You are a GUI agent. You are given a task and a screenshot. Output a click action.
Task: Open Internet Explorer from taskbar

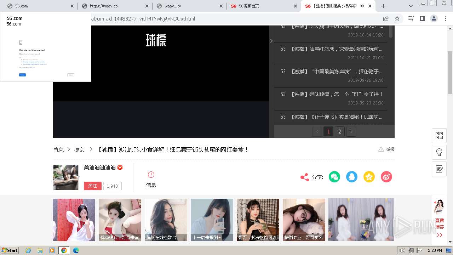click(x=28, y=250)
